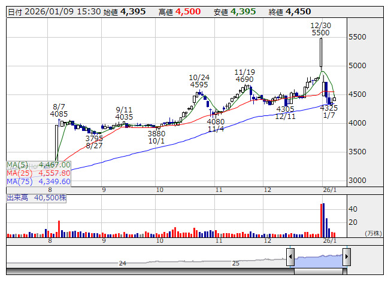391x281 pixels.
Task: Click the 24 year marker in navigator
Action: [123, 263]
